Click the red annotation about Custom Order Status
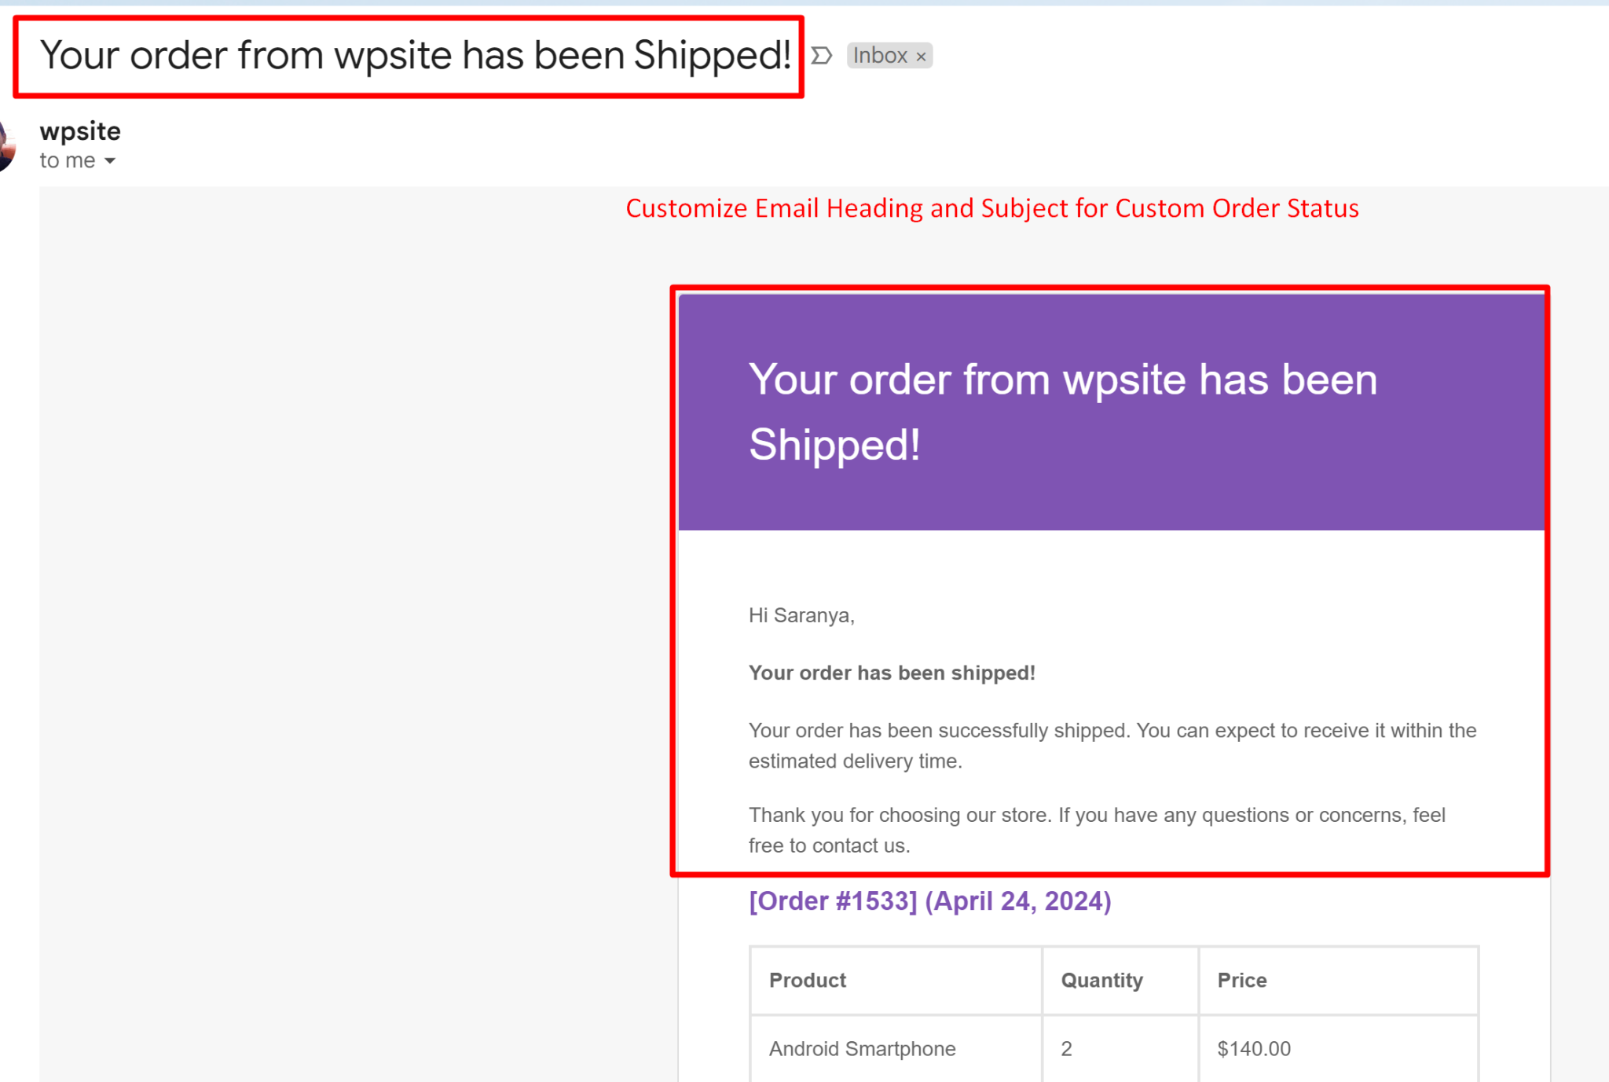1609x1082 pixels. 992,208
